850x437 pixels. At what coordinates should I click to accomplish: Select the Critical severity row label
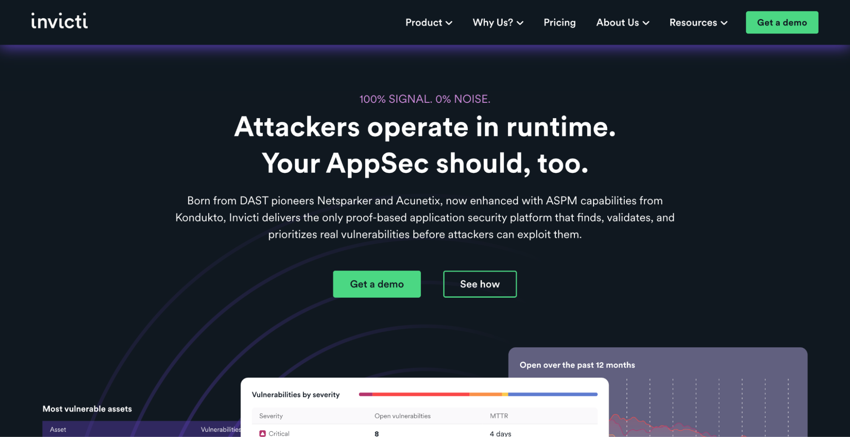279,434
